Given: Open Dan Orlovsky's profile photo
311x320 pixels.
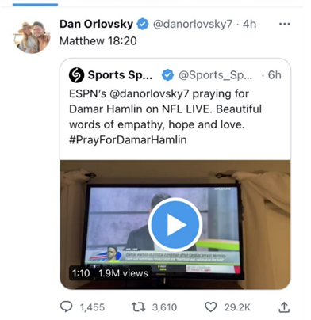Looking at the screenshot, I should 32,37.
